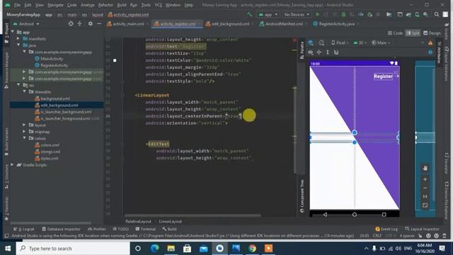Click the Windows search box
453x255 pixels.
tap(73, 249)
